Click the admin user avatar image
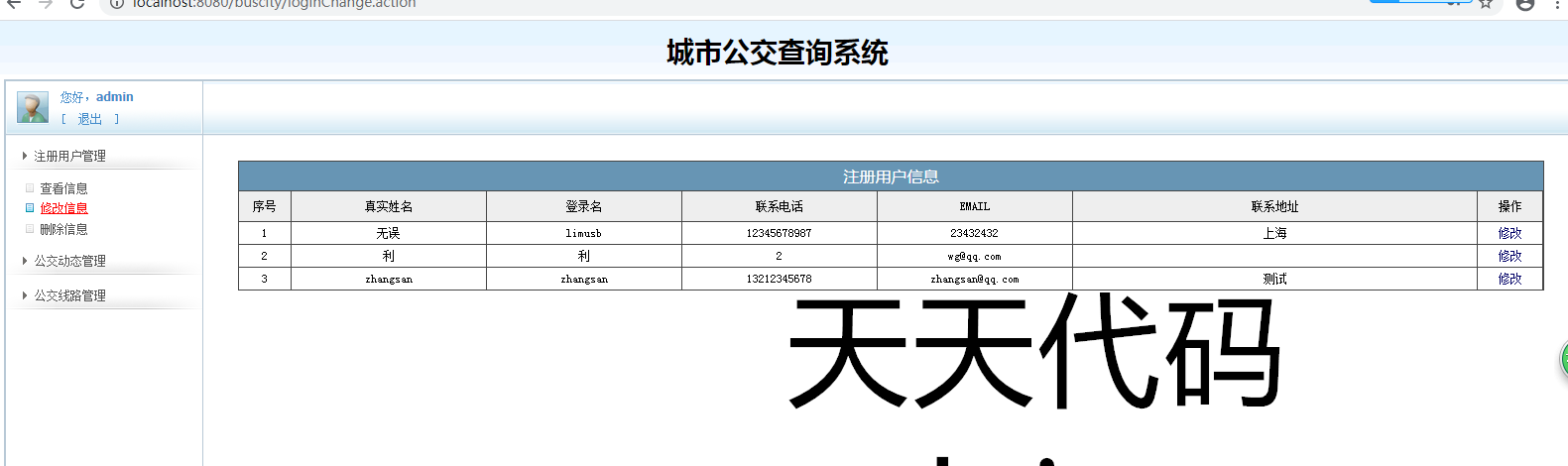Image resolution: width=1568 pixels, height=466 pixels. (33, 107)
